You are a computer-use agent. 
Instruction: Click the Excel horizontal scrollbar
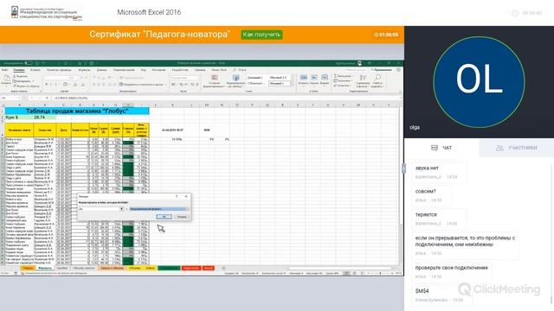[x=339, y=269]
